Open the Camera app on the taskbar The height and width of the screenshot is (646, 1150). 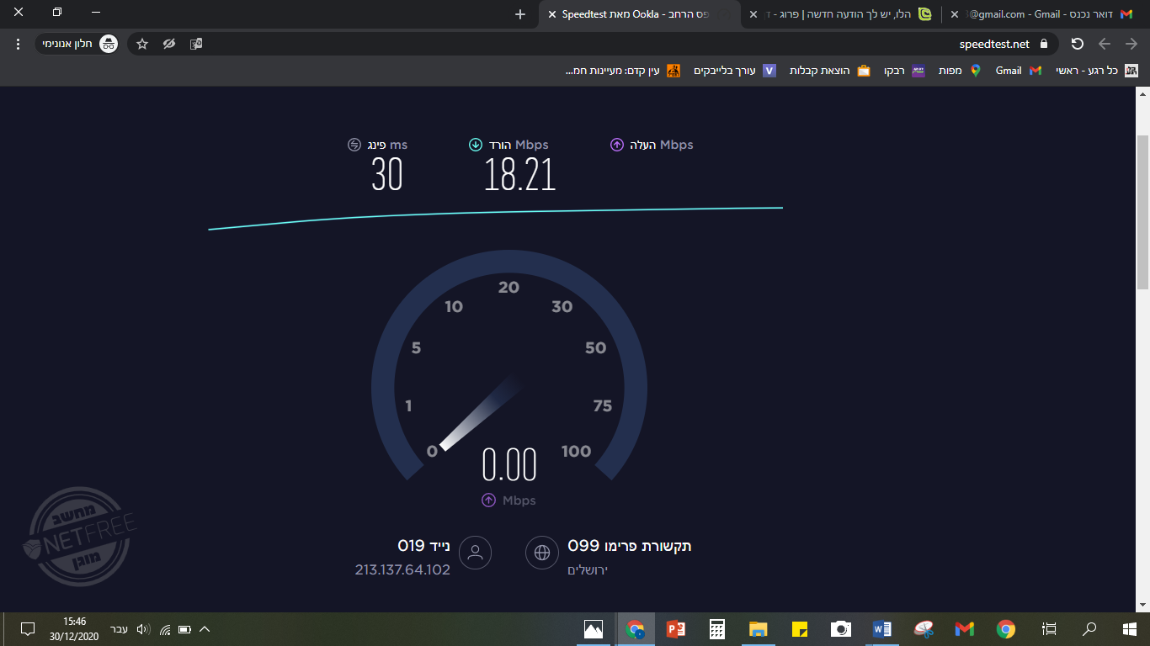point(841,628)
